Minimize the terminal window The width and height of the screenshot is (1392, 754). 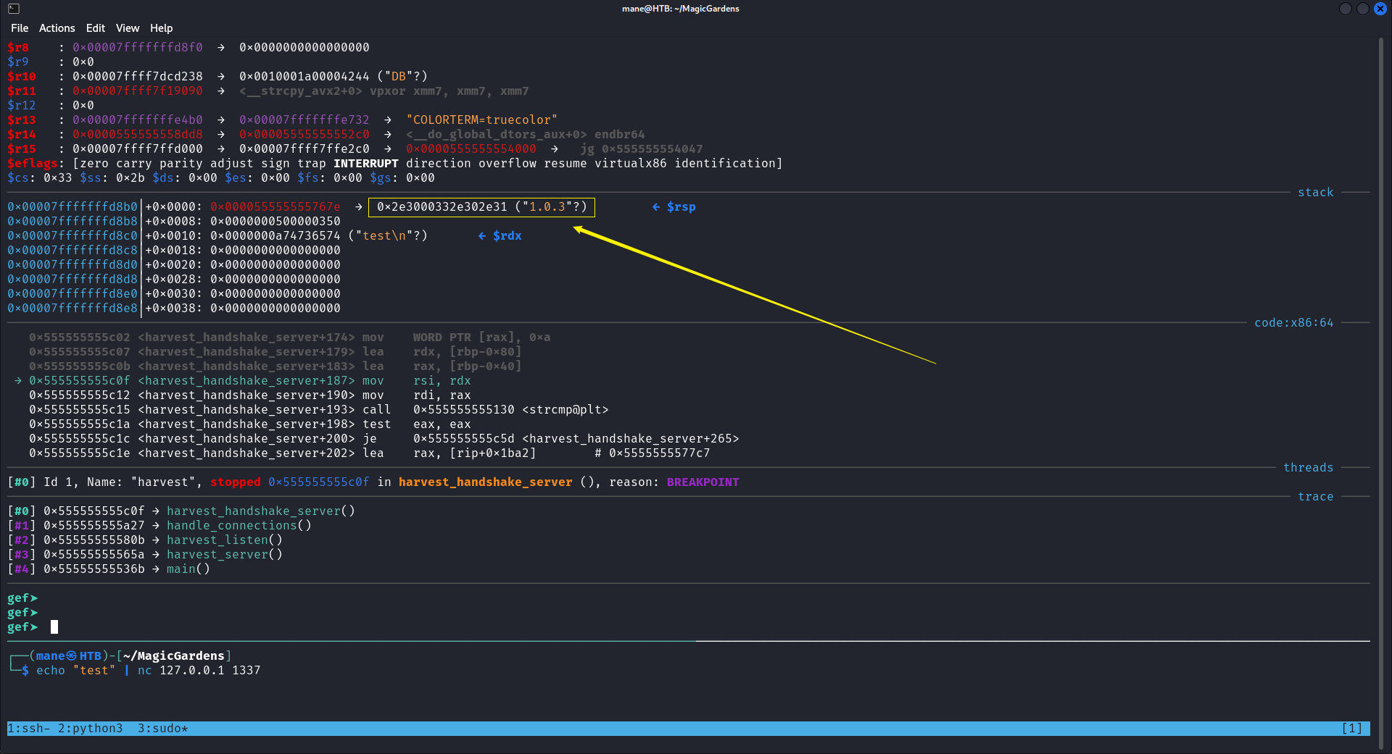coord(1346,9)
